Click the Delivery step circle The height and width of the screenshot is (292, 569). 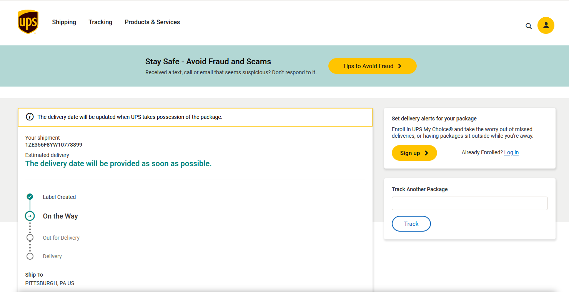[30, 256]
